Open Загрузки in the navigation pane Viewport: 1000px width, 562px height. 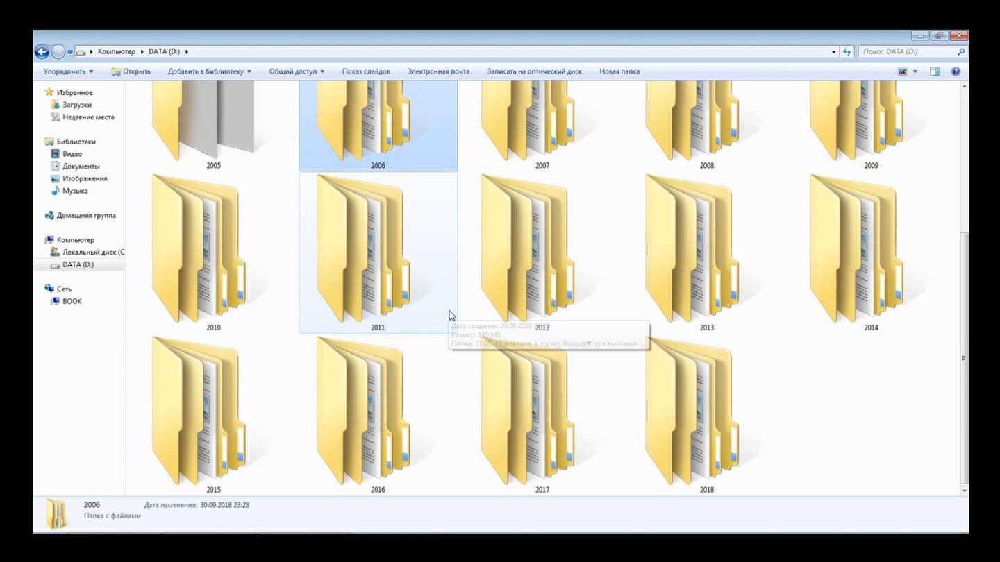71,105
